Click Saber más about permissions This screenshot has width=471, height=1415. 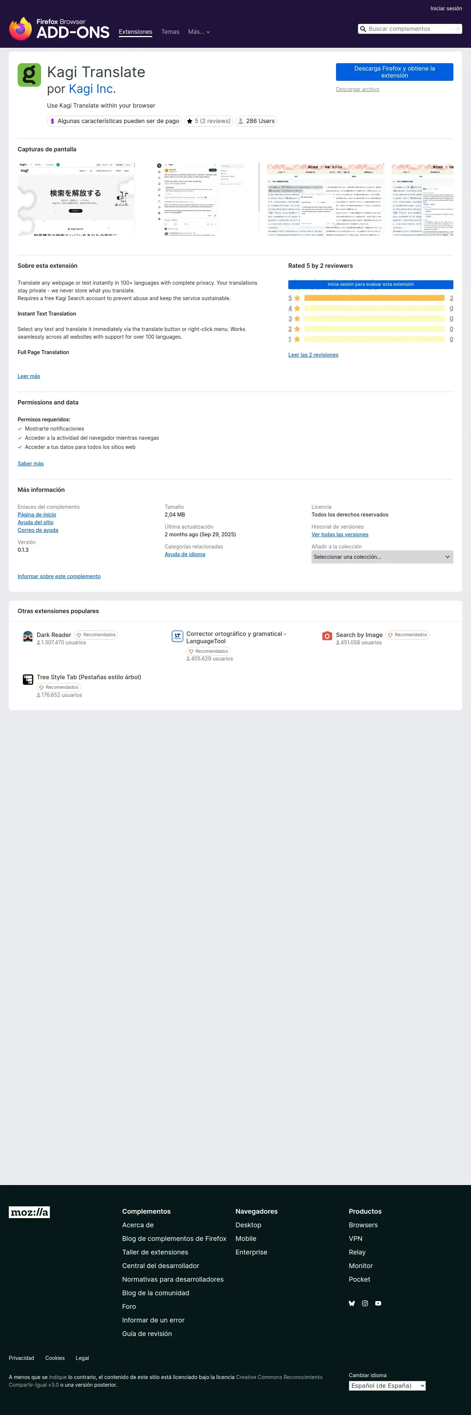click(x=31, y=464)
